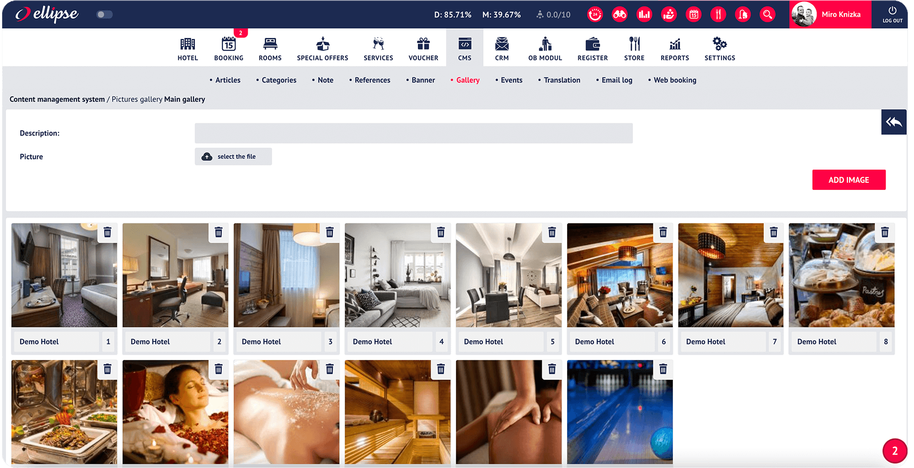Click the vacuum cleaner housekeeping icon
The height and width of the screenshot is (468, 914).
point(743,14)
